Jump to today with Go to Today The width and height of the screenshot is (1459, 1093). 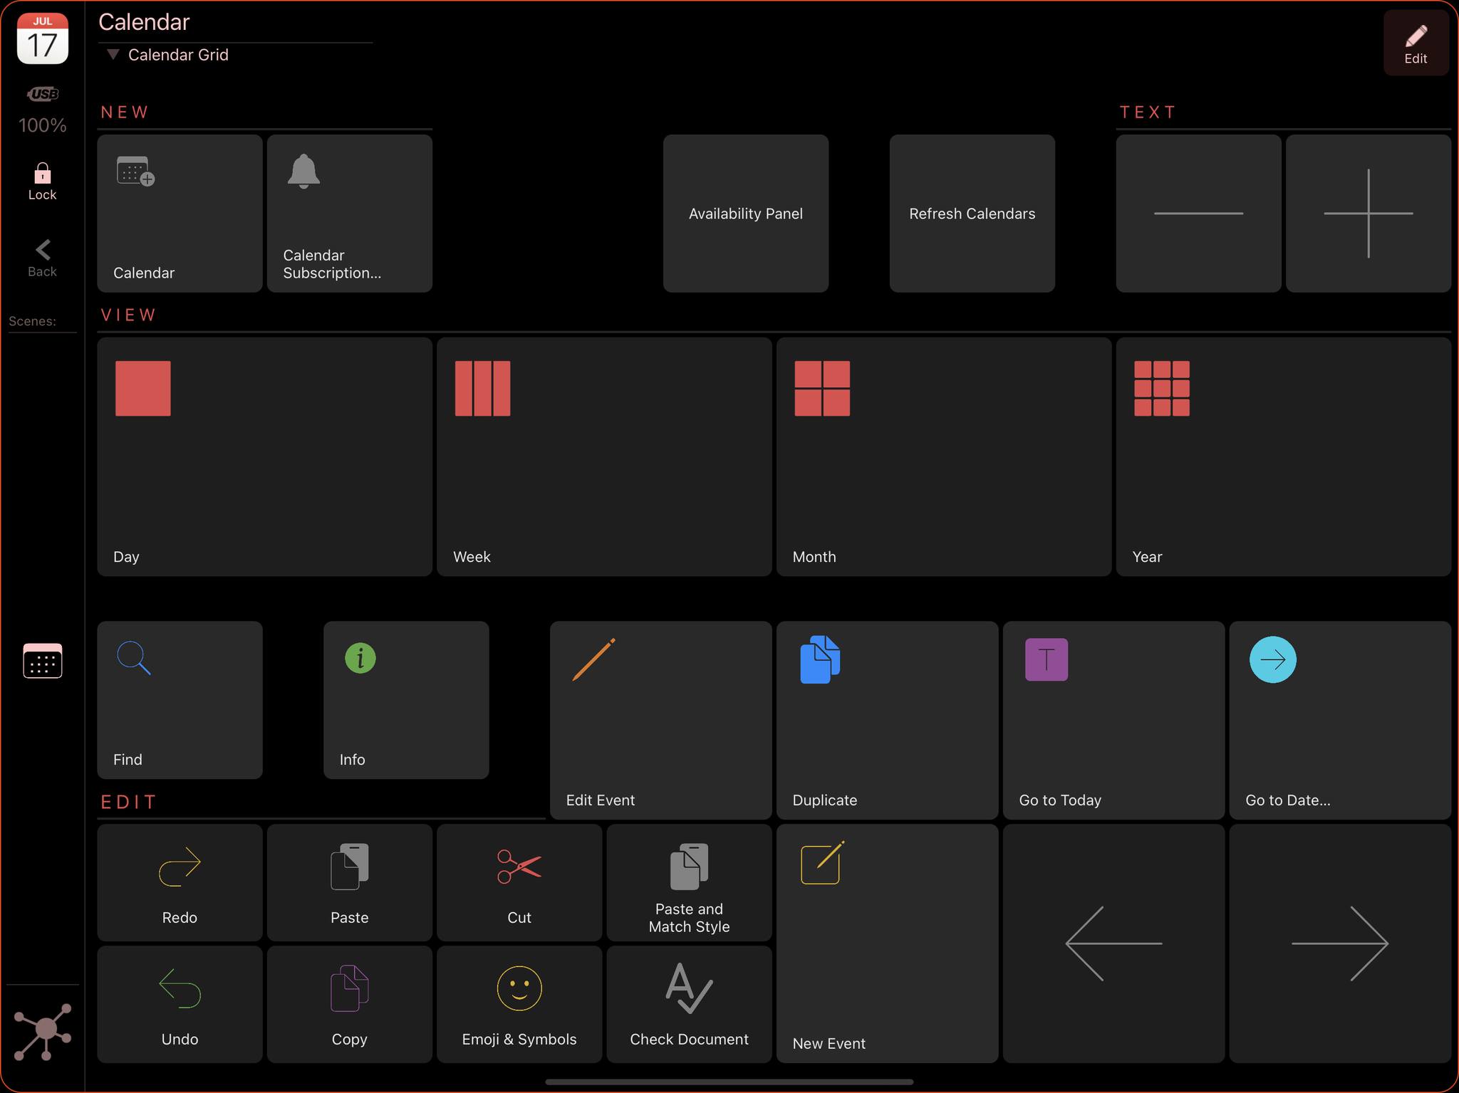(1113, 720)
